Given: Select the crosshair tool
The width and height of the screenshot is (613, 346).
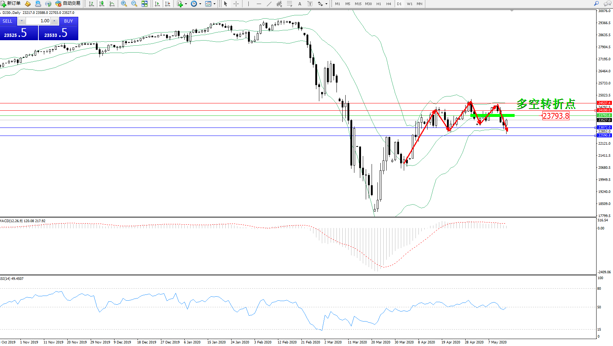Looking at the screenshot, I should pos(236,4).
